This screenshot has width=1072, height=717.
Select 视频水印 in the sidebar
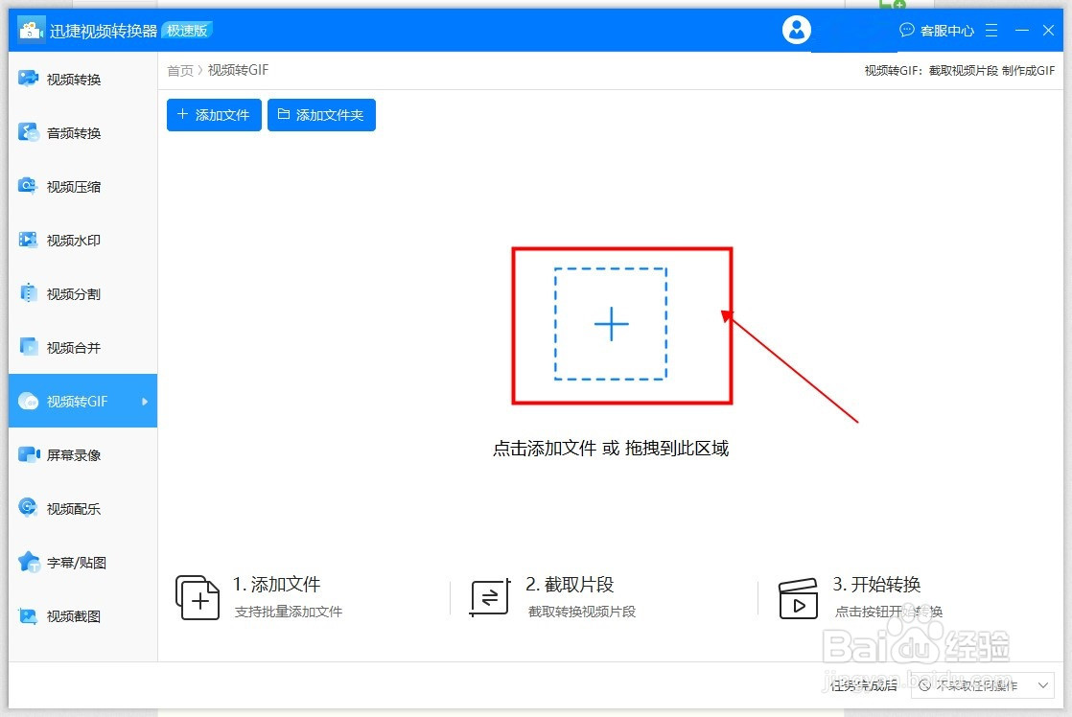click(82, 240)
